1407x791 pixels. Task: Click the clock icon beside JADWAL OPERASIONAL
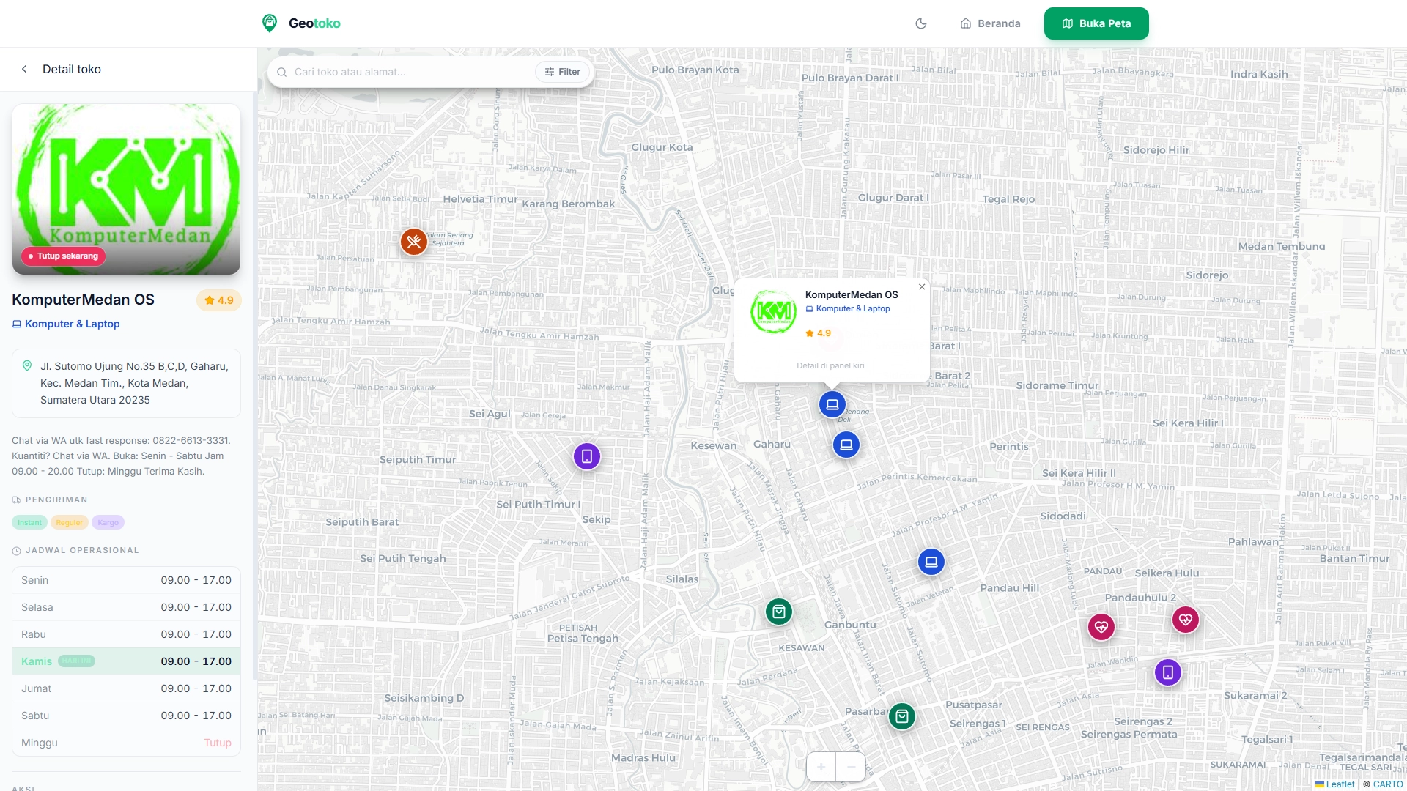[x=16, y=550]
